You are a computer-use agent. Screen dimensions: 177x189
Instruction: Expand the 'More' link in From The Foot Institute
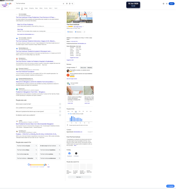click(x=75, y=145)
